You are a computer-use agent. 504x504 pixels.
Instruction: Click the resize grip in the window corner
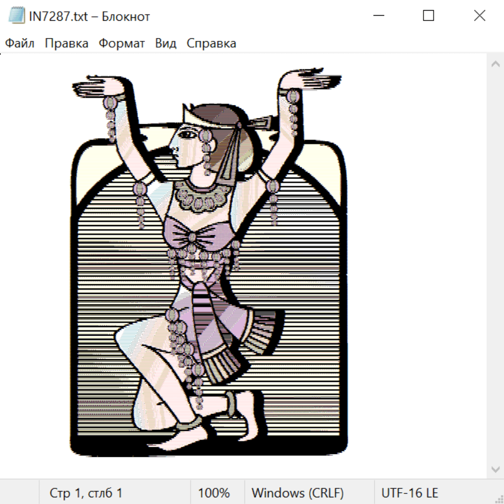(x=498, y=498)
